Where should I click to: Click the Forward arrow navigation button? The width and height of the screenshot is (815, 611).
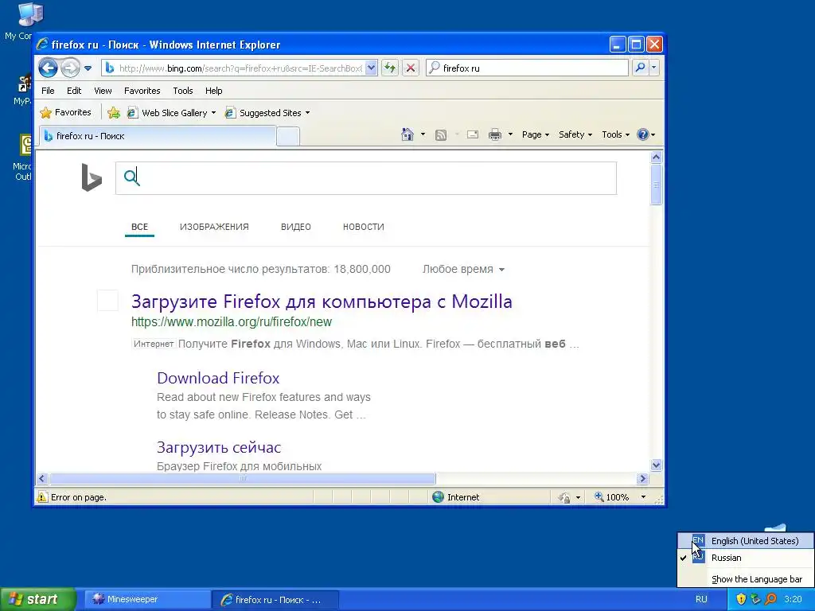click(x=70, y=68)
